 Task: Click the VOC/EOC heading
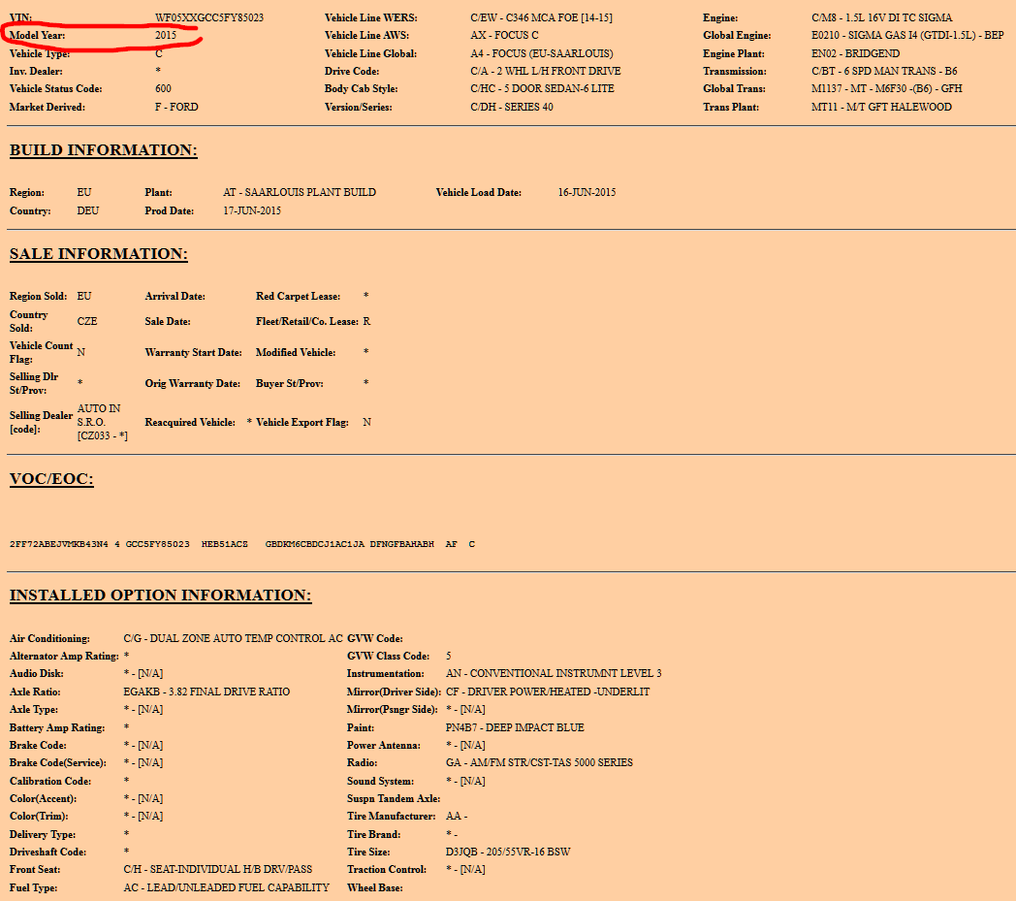point(51,479)
